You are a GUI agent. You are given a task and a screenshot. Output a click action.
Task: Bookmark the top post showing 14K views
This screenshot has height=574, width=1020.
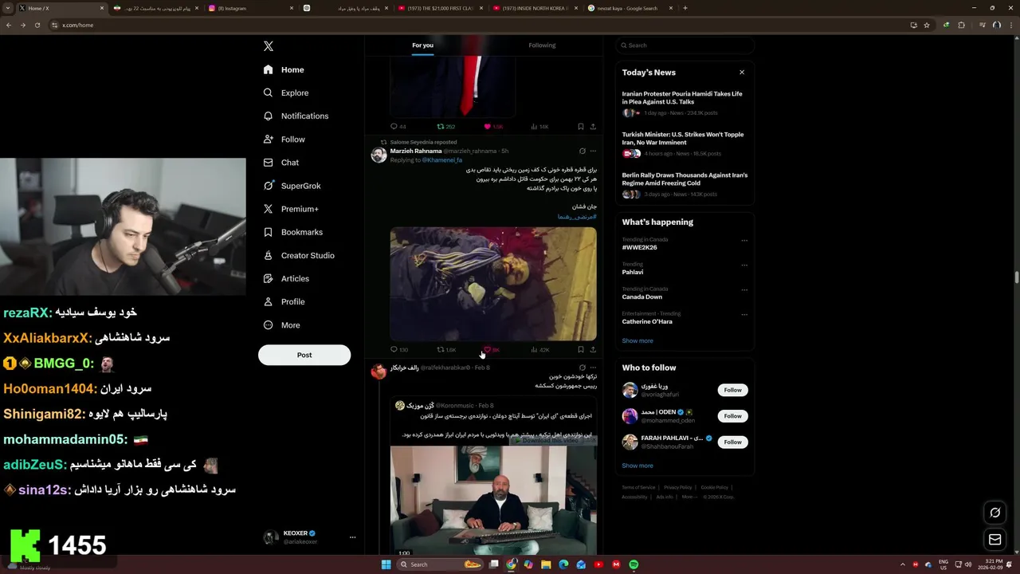click(x=581, y=127)
